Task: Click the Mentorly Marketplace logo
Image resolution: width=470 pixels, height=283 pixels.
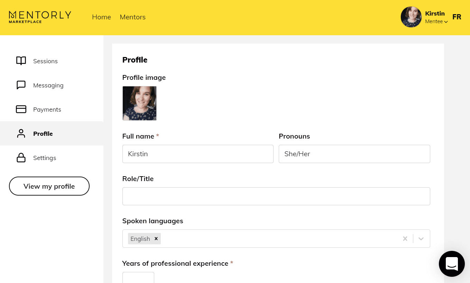Action: pos(40,17)
